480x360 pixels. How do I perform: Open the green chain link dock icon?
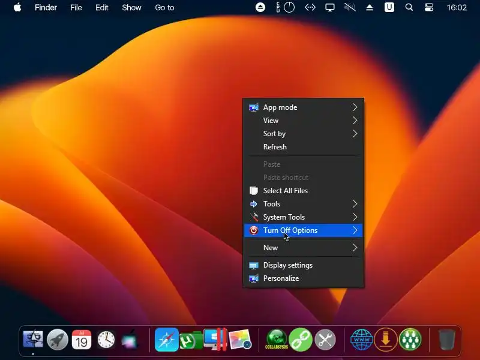click(x=301, y=339)
